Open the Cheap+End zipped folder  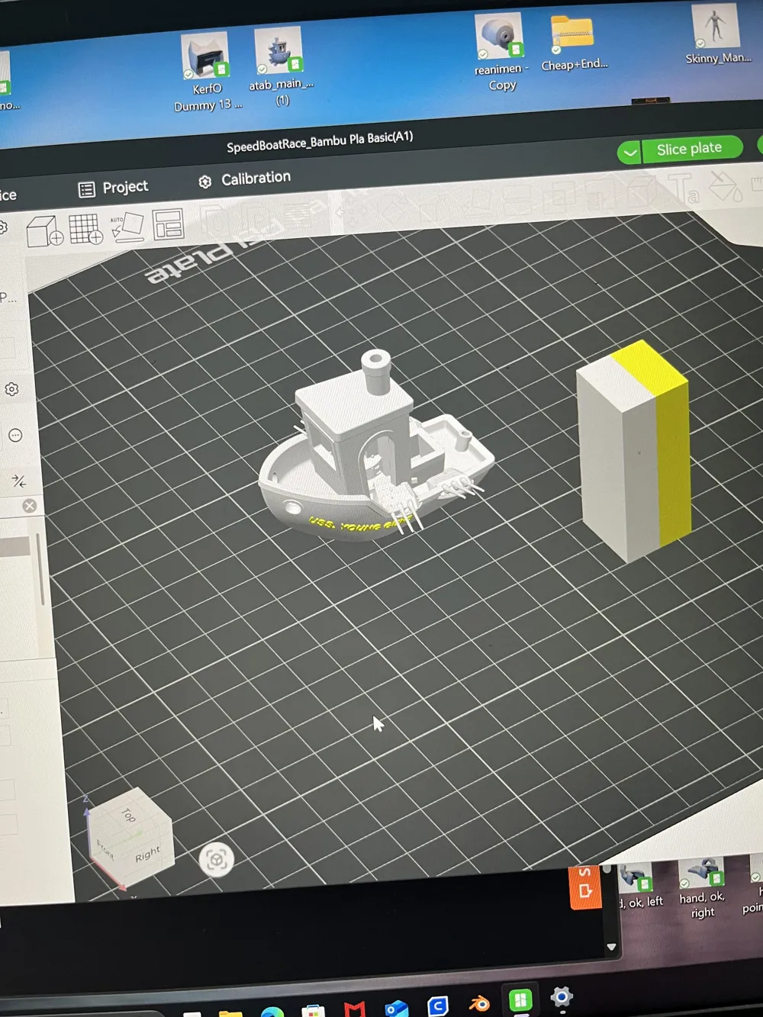[x=574, y=44]
